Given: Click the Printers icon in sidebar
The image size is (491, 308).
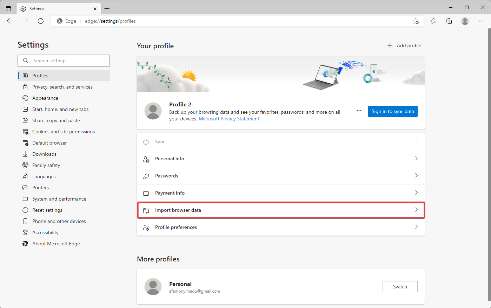Looking at the screenshot, I should click(x=25, y=188).
